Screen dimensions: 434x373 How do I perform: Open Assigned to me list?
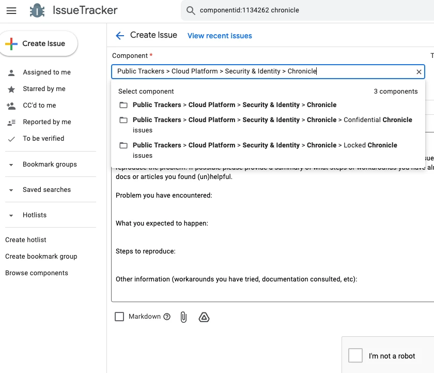(x=47, y=72)
